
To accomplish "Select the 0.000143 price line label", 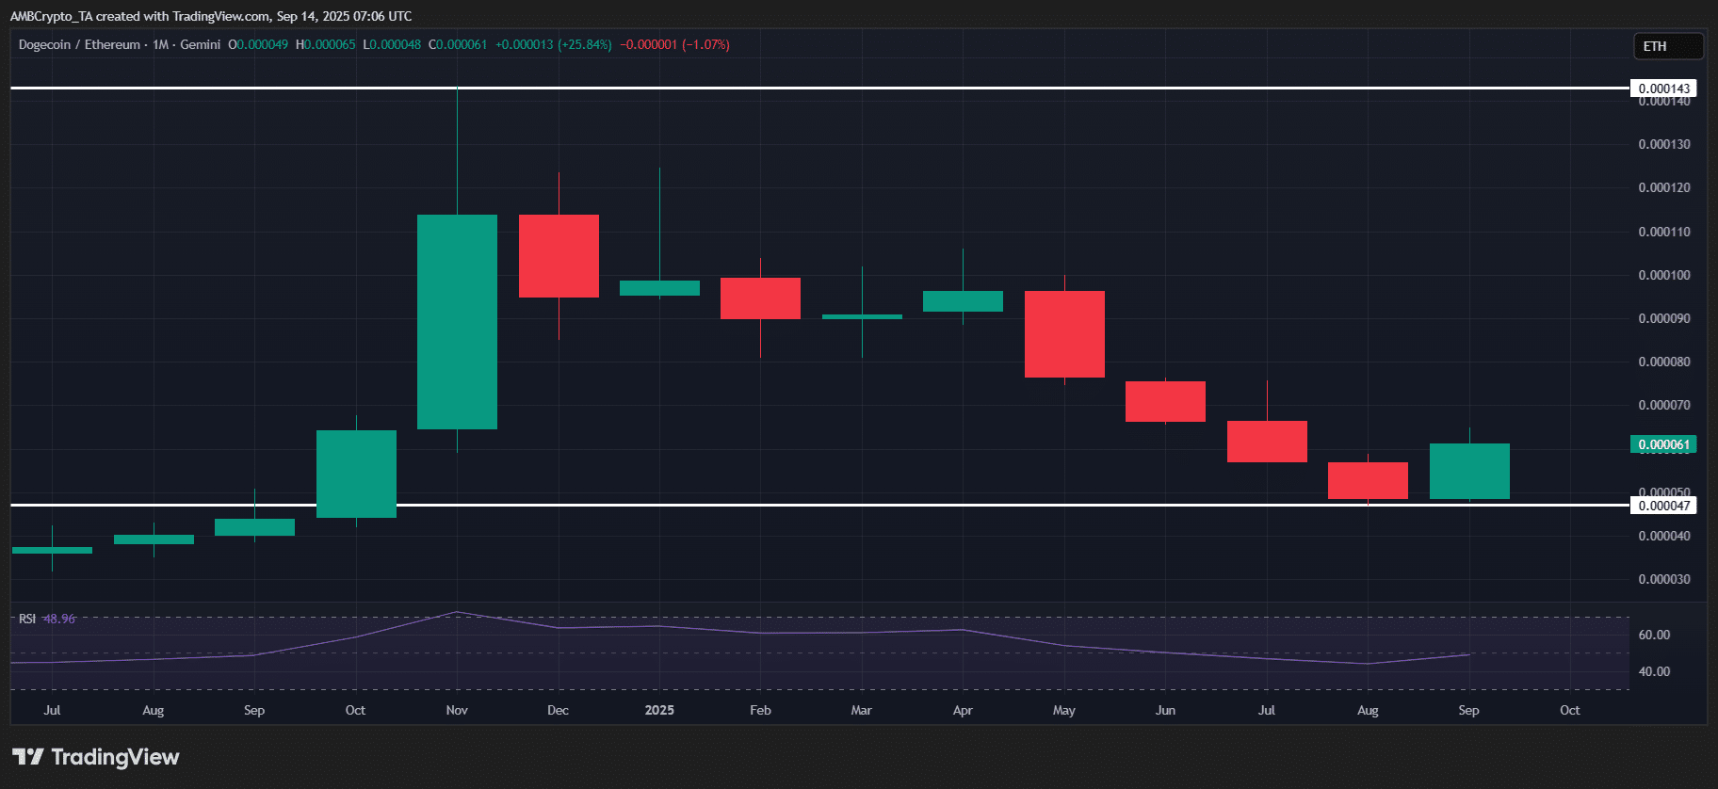I will coord(1663,89).
